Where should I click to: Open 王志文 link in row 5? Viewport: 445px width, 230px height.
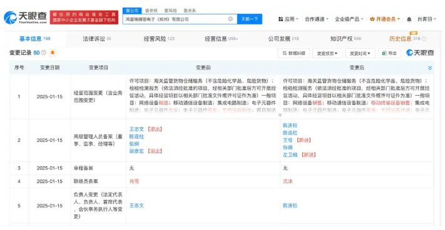[x=136, y=206]
